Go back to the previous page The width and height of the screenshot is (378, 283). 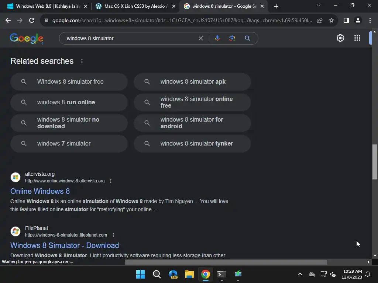point(8,21)
